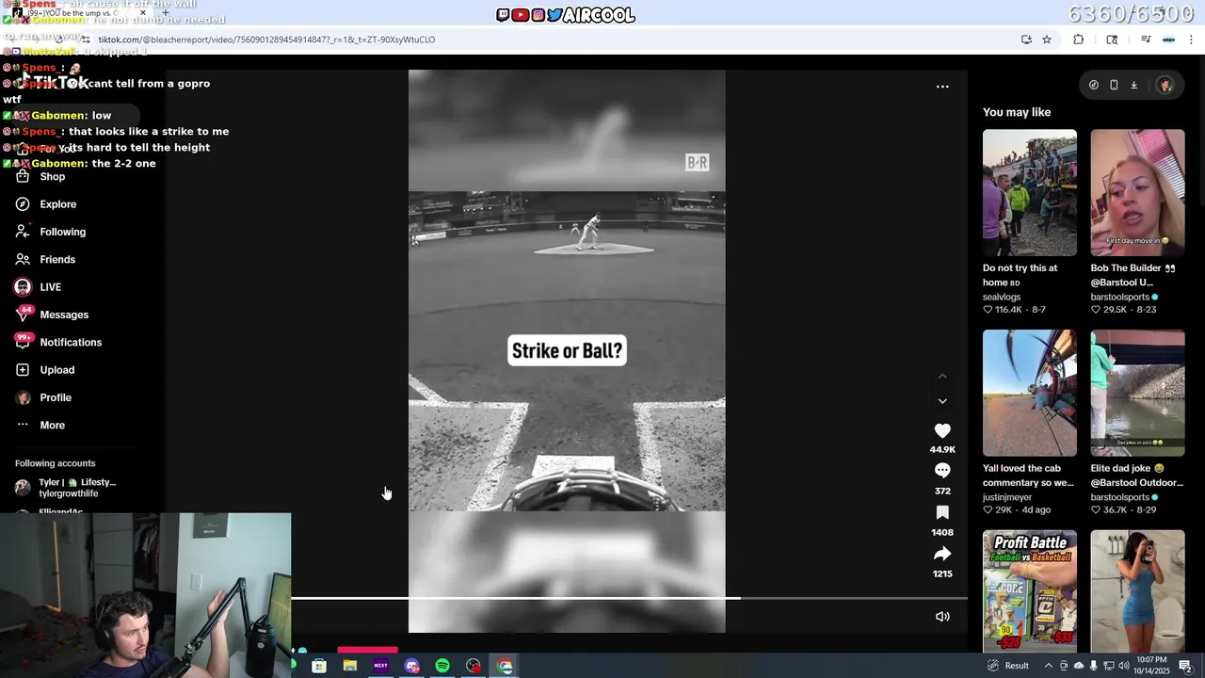The height and width of the screenshot is (678, 1205).
Task: Open Profile in the sidebar
Action: click(56, 397)
